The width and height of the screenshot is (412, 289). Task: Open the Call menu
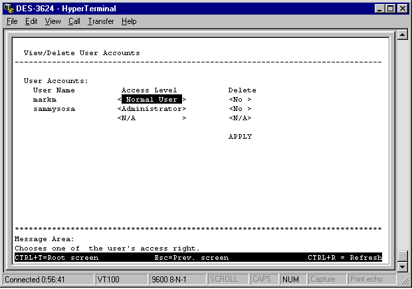[x=74, y=21]
